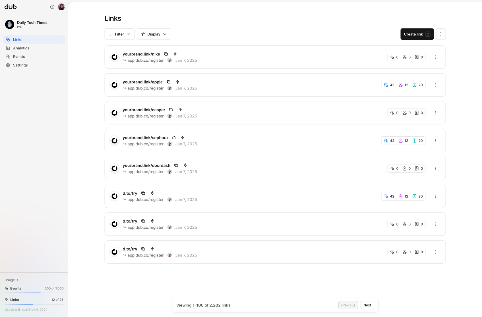This screenshot has width=482, height=317.
Task: Open the three-dot menu next to Create link
Action: pyautogui.click(x=441, y=34)
